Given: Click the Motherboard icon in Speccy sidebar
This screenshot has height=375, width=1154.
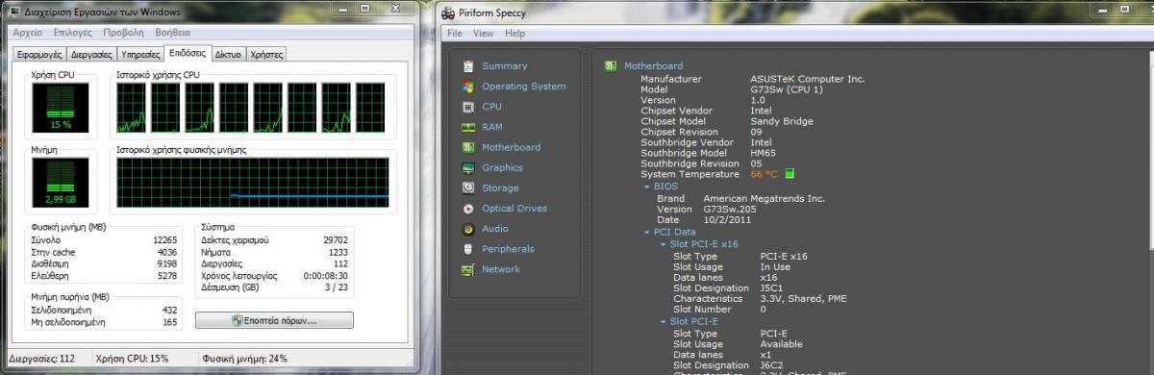Looking at the screenshot, I should (468, 147).
